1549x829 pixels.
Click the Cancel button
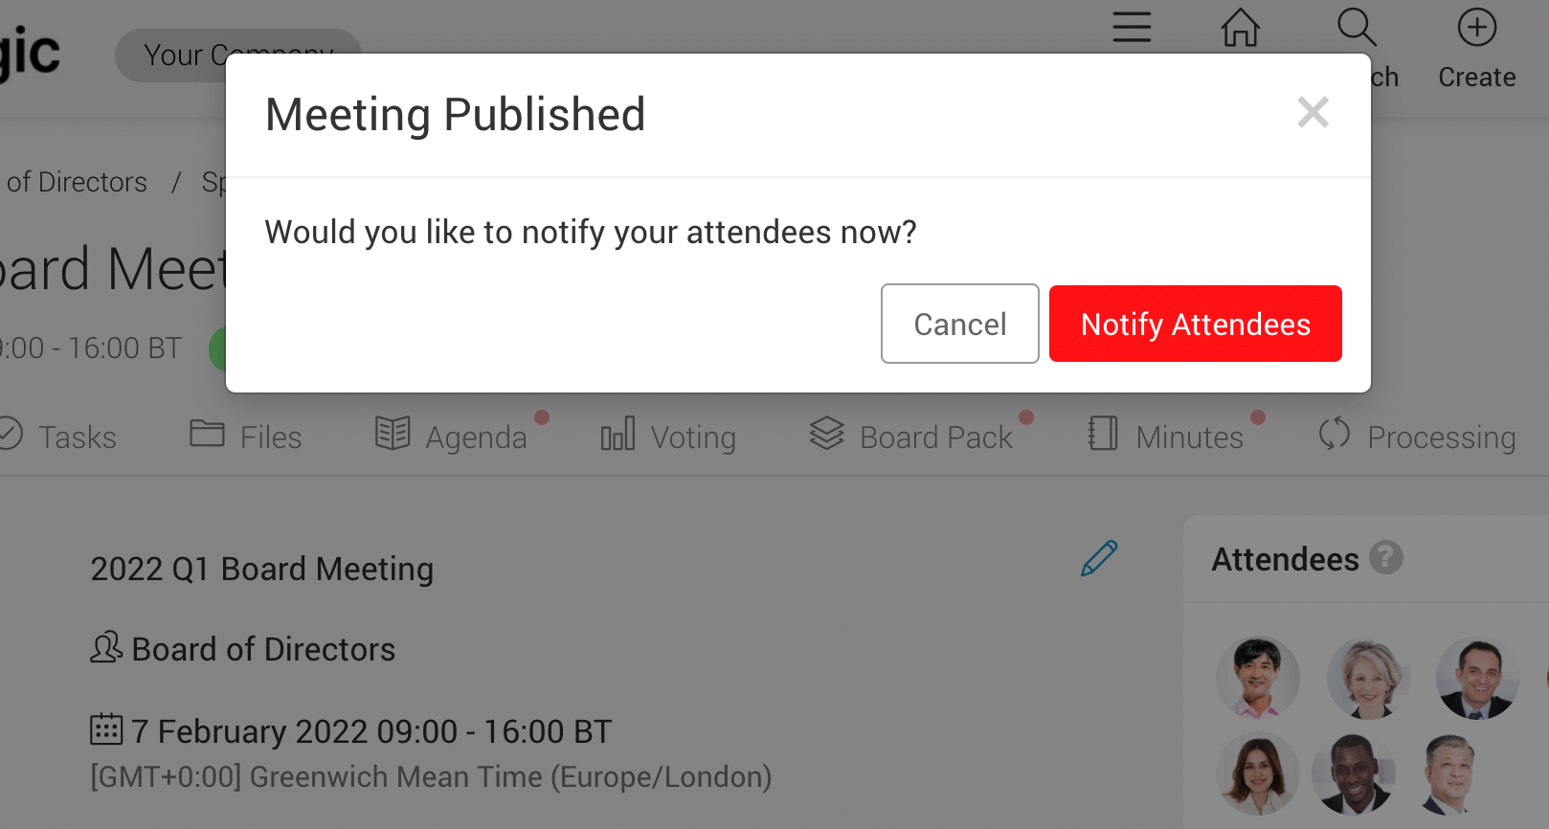(x=959, y=324)
